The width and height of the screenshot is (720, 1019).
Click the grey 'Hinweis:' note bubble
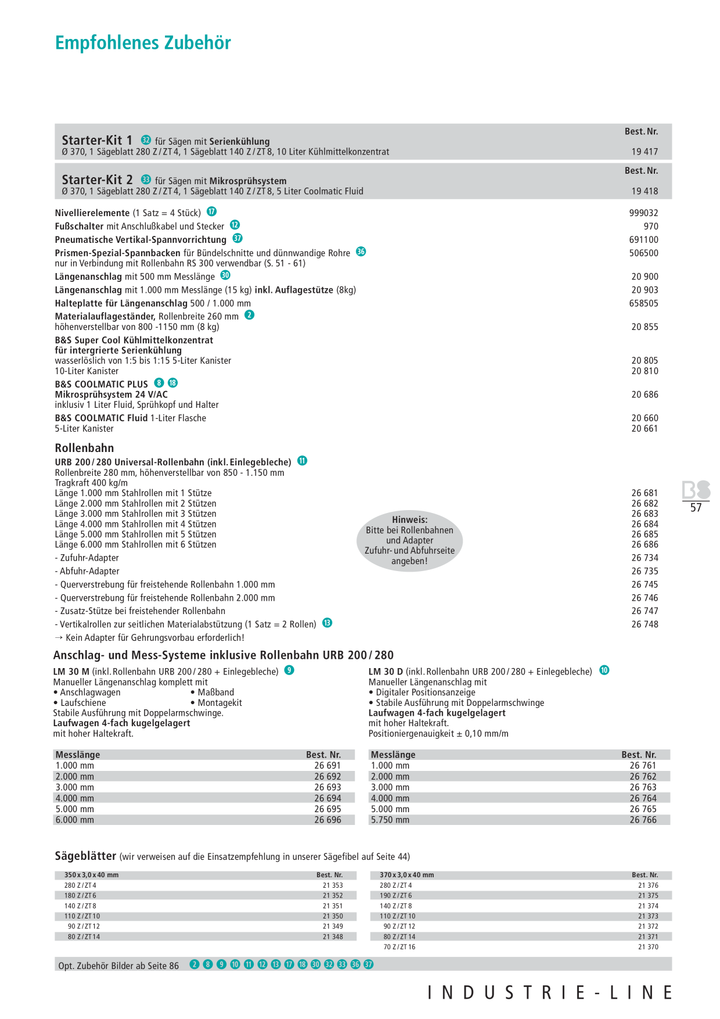[409, 540]
